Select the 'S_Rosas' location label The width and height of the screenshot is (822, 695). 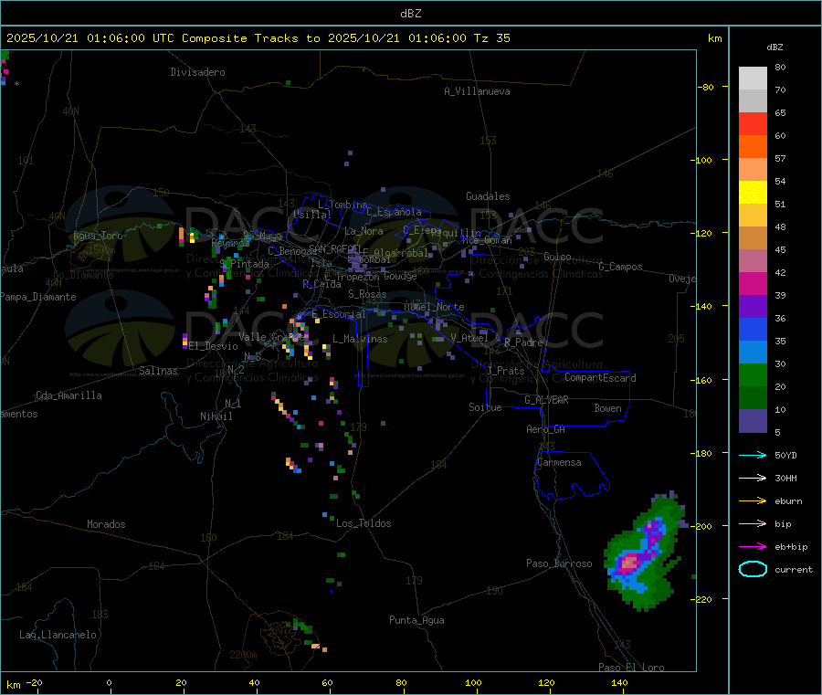[x=367, y=294]
